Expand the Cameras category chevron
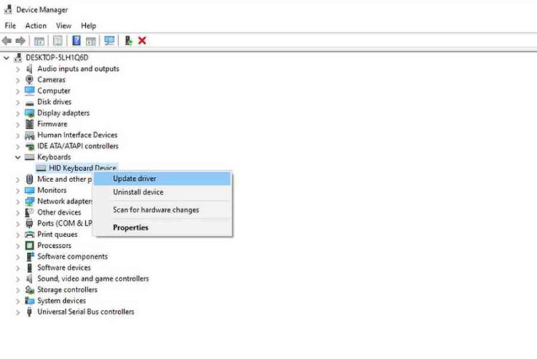Image resolution: width=537 pixels, height=359 pixels. pos(18,80)
